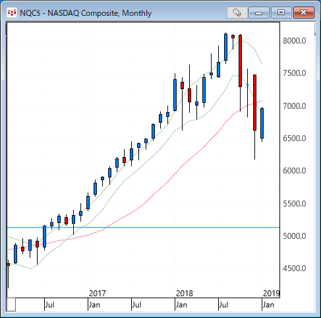
Task: Click the 2019 year label on time axis
Action: click(272, 294)
